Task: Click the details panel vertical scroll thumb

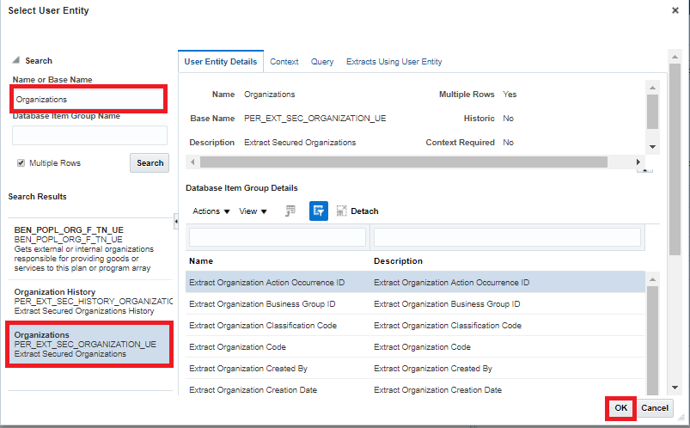Action: click(x=652, y=112)
